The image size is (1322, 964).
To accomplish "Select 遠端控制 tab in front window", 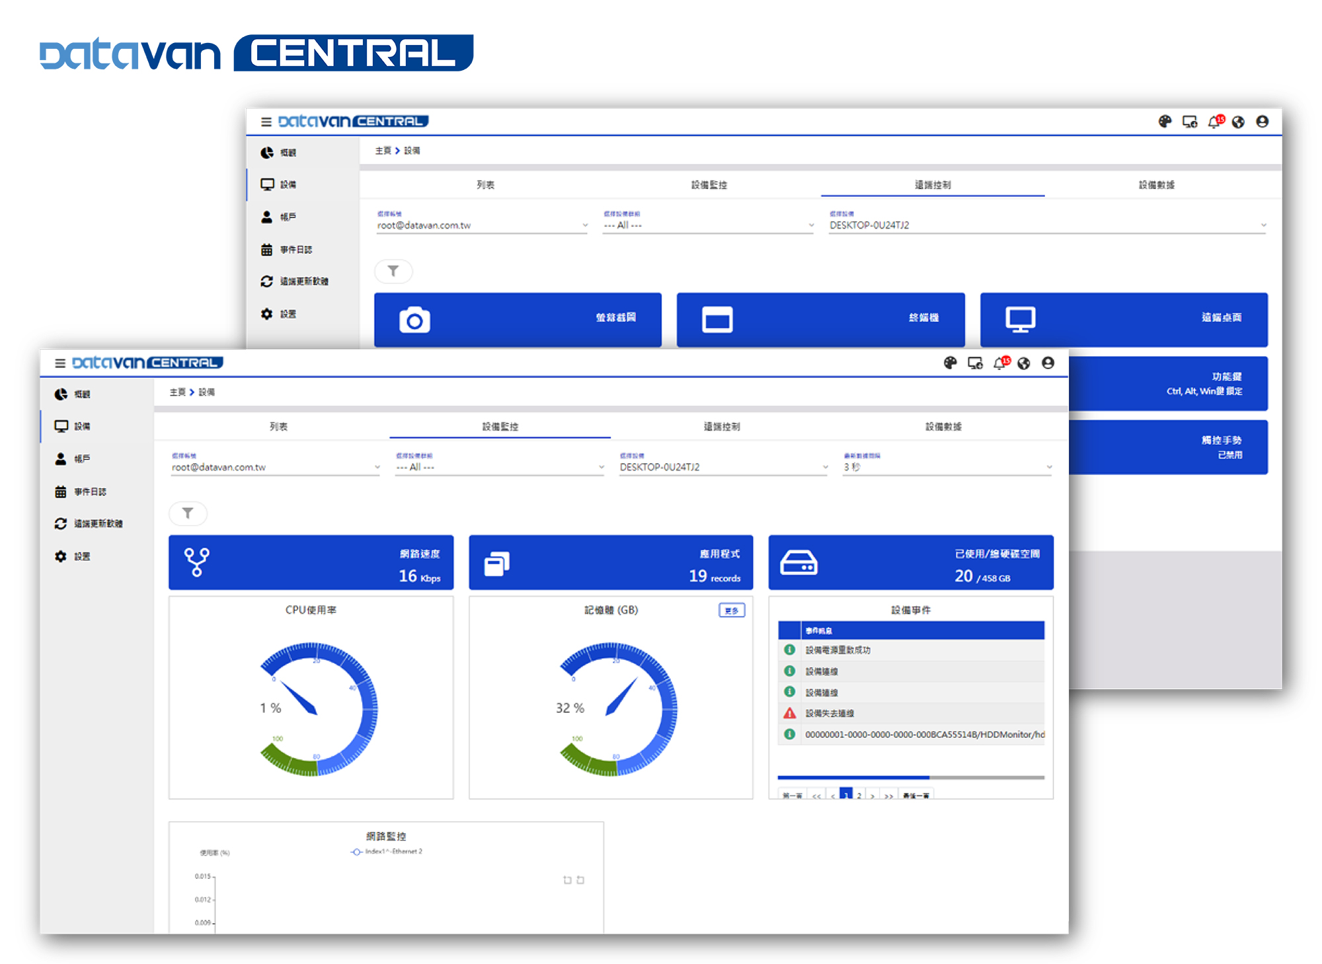I will click(x=722, y=427).
